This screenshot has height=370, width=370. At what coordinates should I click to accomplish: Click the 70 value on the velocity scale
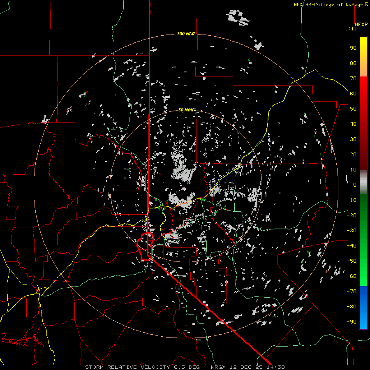point(353,79)
